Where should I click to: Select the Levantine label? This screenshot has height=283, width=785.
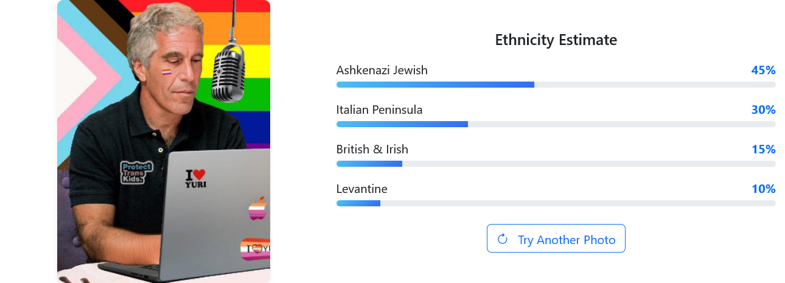[361, 189]
